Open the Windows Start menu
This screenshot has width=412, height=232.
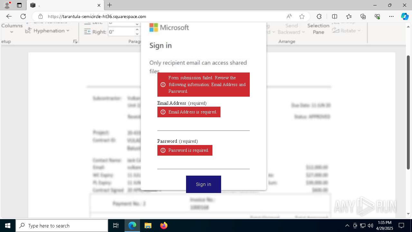(x=8, y=226)
